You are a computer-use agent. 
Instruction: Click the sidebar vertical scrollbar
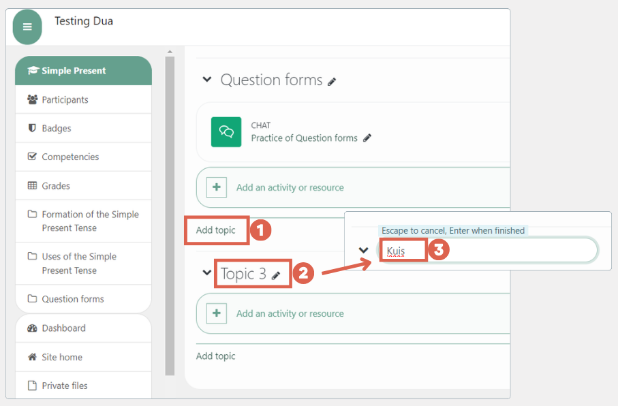170,216
